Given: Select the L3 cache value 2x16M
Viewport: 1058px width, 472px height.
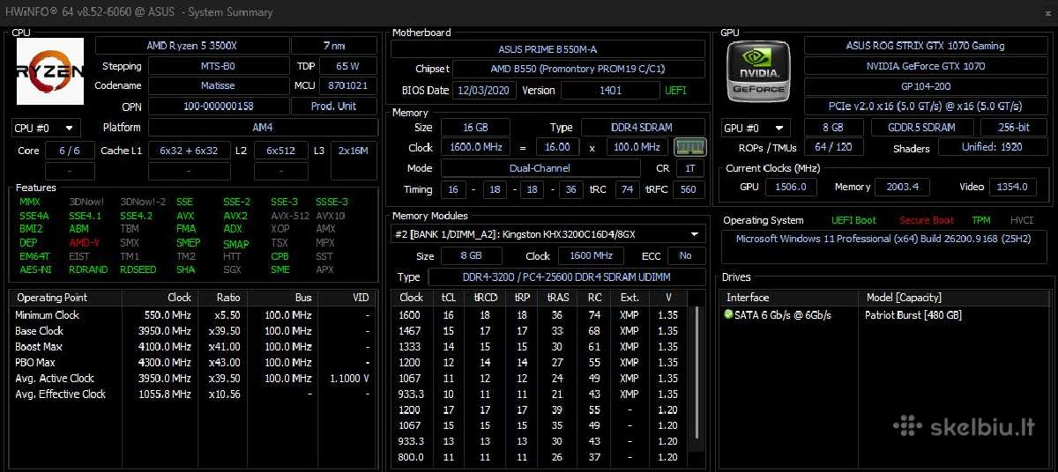Looking at the screenshot, I should [x=354, y=151].
